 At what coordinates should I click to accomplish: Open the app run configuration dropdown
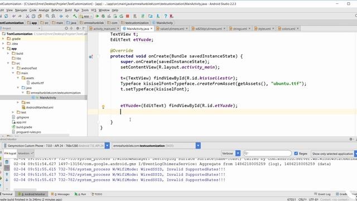86,16
